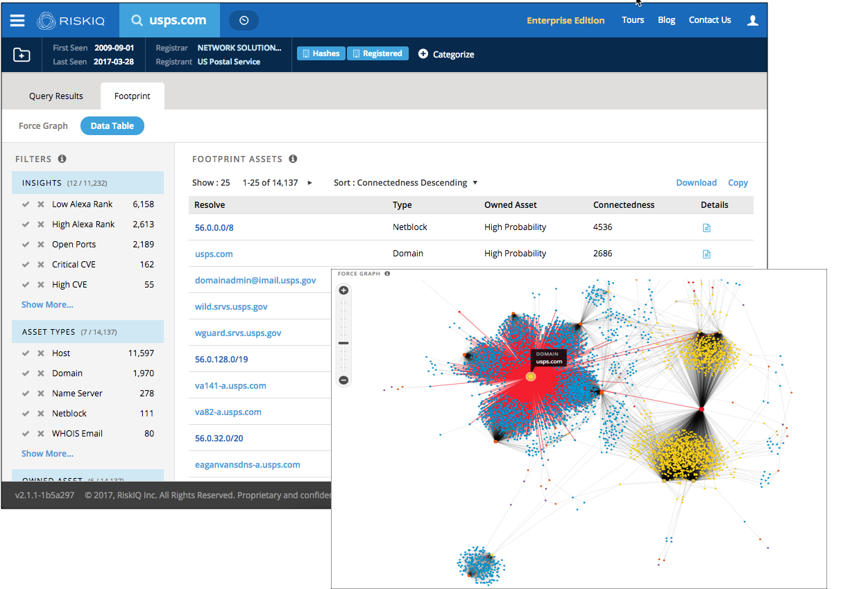The height and width of the screenshot is (589, 841).
Task: Zoom in on the force graph
Action: pos(343,290)
